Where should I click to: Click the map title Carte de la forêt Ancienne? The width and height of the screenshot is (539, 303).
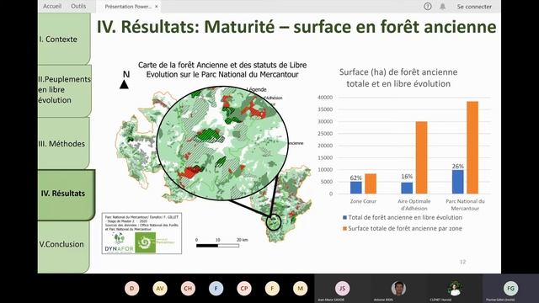click(222, 70)
